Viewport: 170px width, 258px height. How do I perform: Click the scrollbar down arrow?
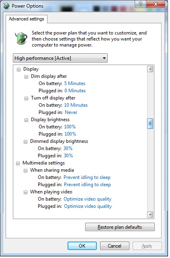pyautogui.click(x=150, y=215)
